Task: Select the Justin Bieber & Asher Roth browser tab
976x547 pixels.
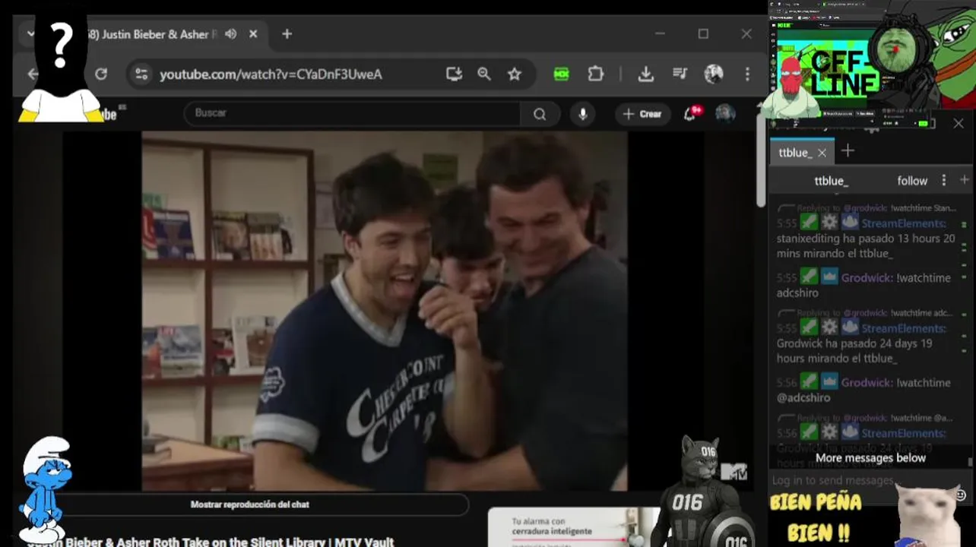Action: [x=152, y=34]
